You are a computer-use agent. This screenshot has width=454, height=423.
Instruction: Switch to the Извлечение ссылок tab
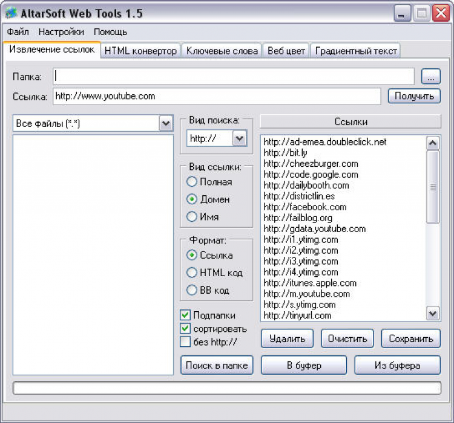click(x=52, y=50)
